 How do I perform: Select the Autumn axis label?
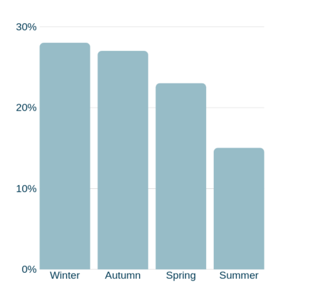click(x=123, y=275)
